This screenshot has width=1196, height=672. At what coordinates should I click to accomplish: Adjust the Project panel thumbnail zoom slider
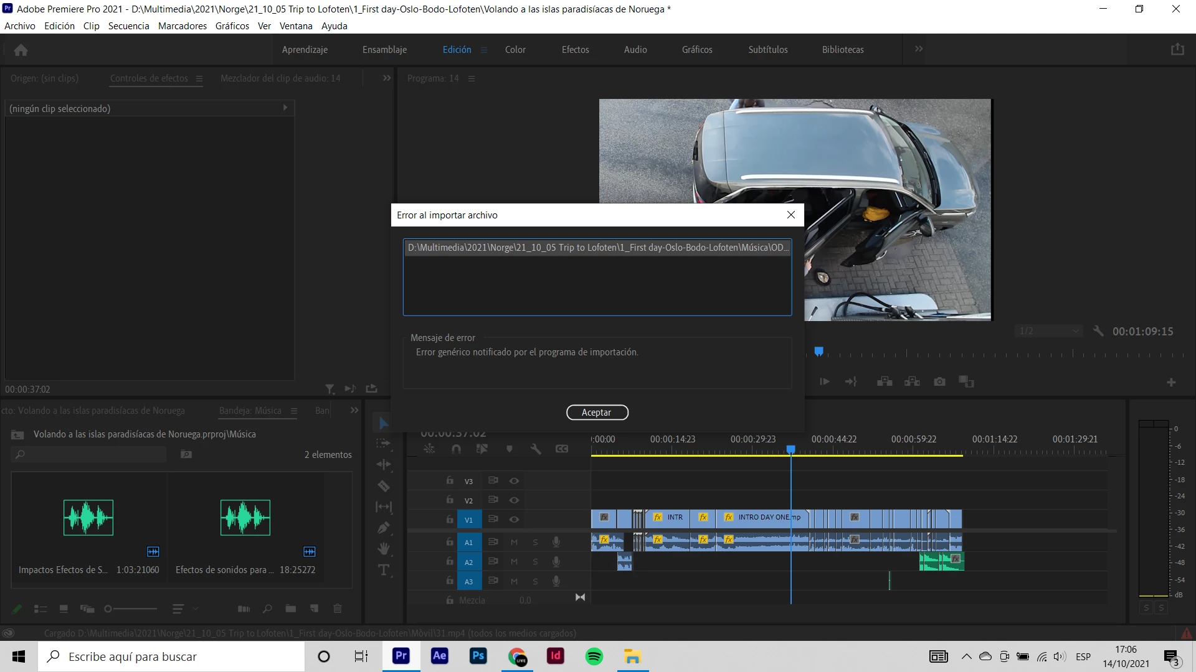click(108, 609)
